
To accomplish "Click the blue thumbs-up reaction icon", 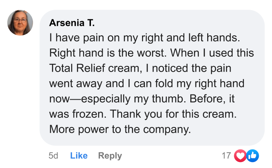I will point(252,156).
